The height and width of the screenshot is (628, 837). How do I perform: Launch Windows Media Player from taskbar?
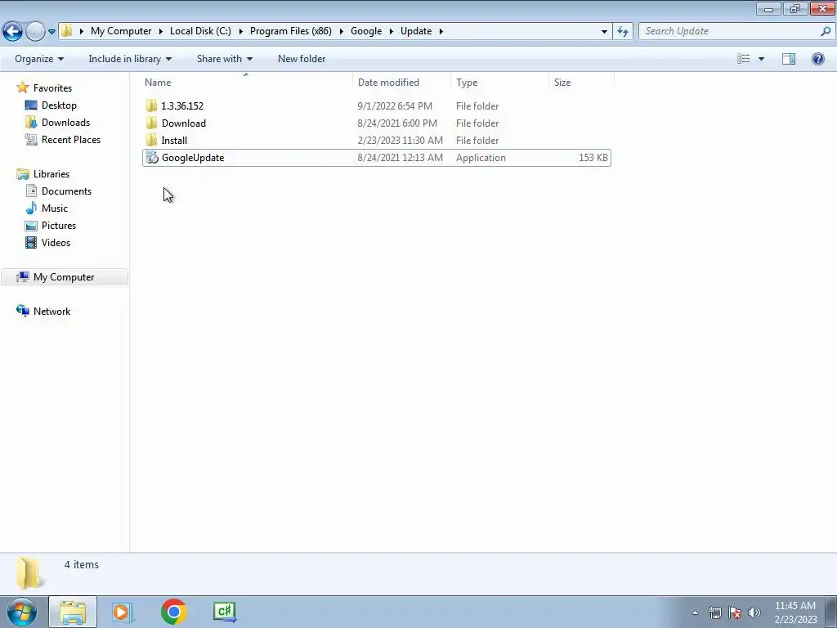(123, 612)
